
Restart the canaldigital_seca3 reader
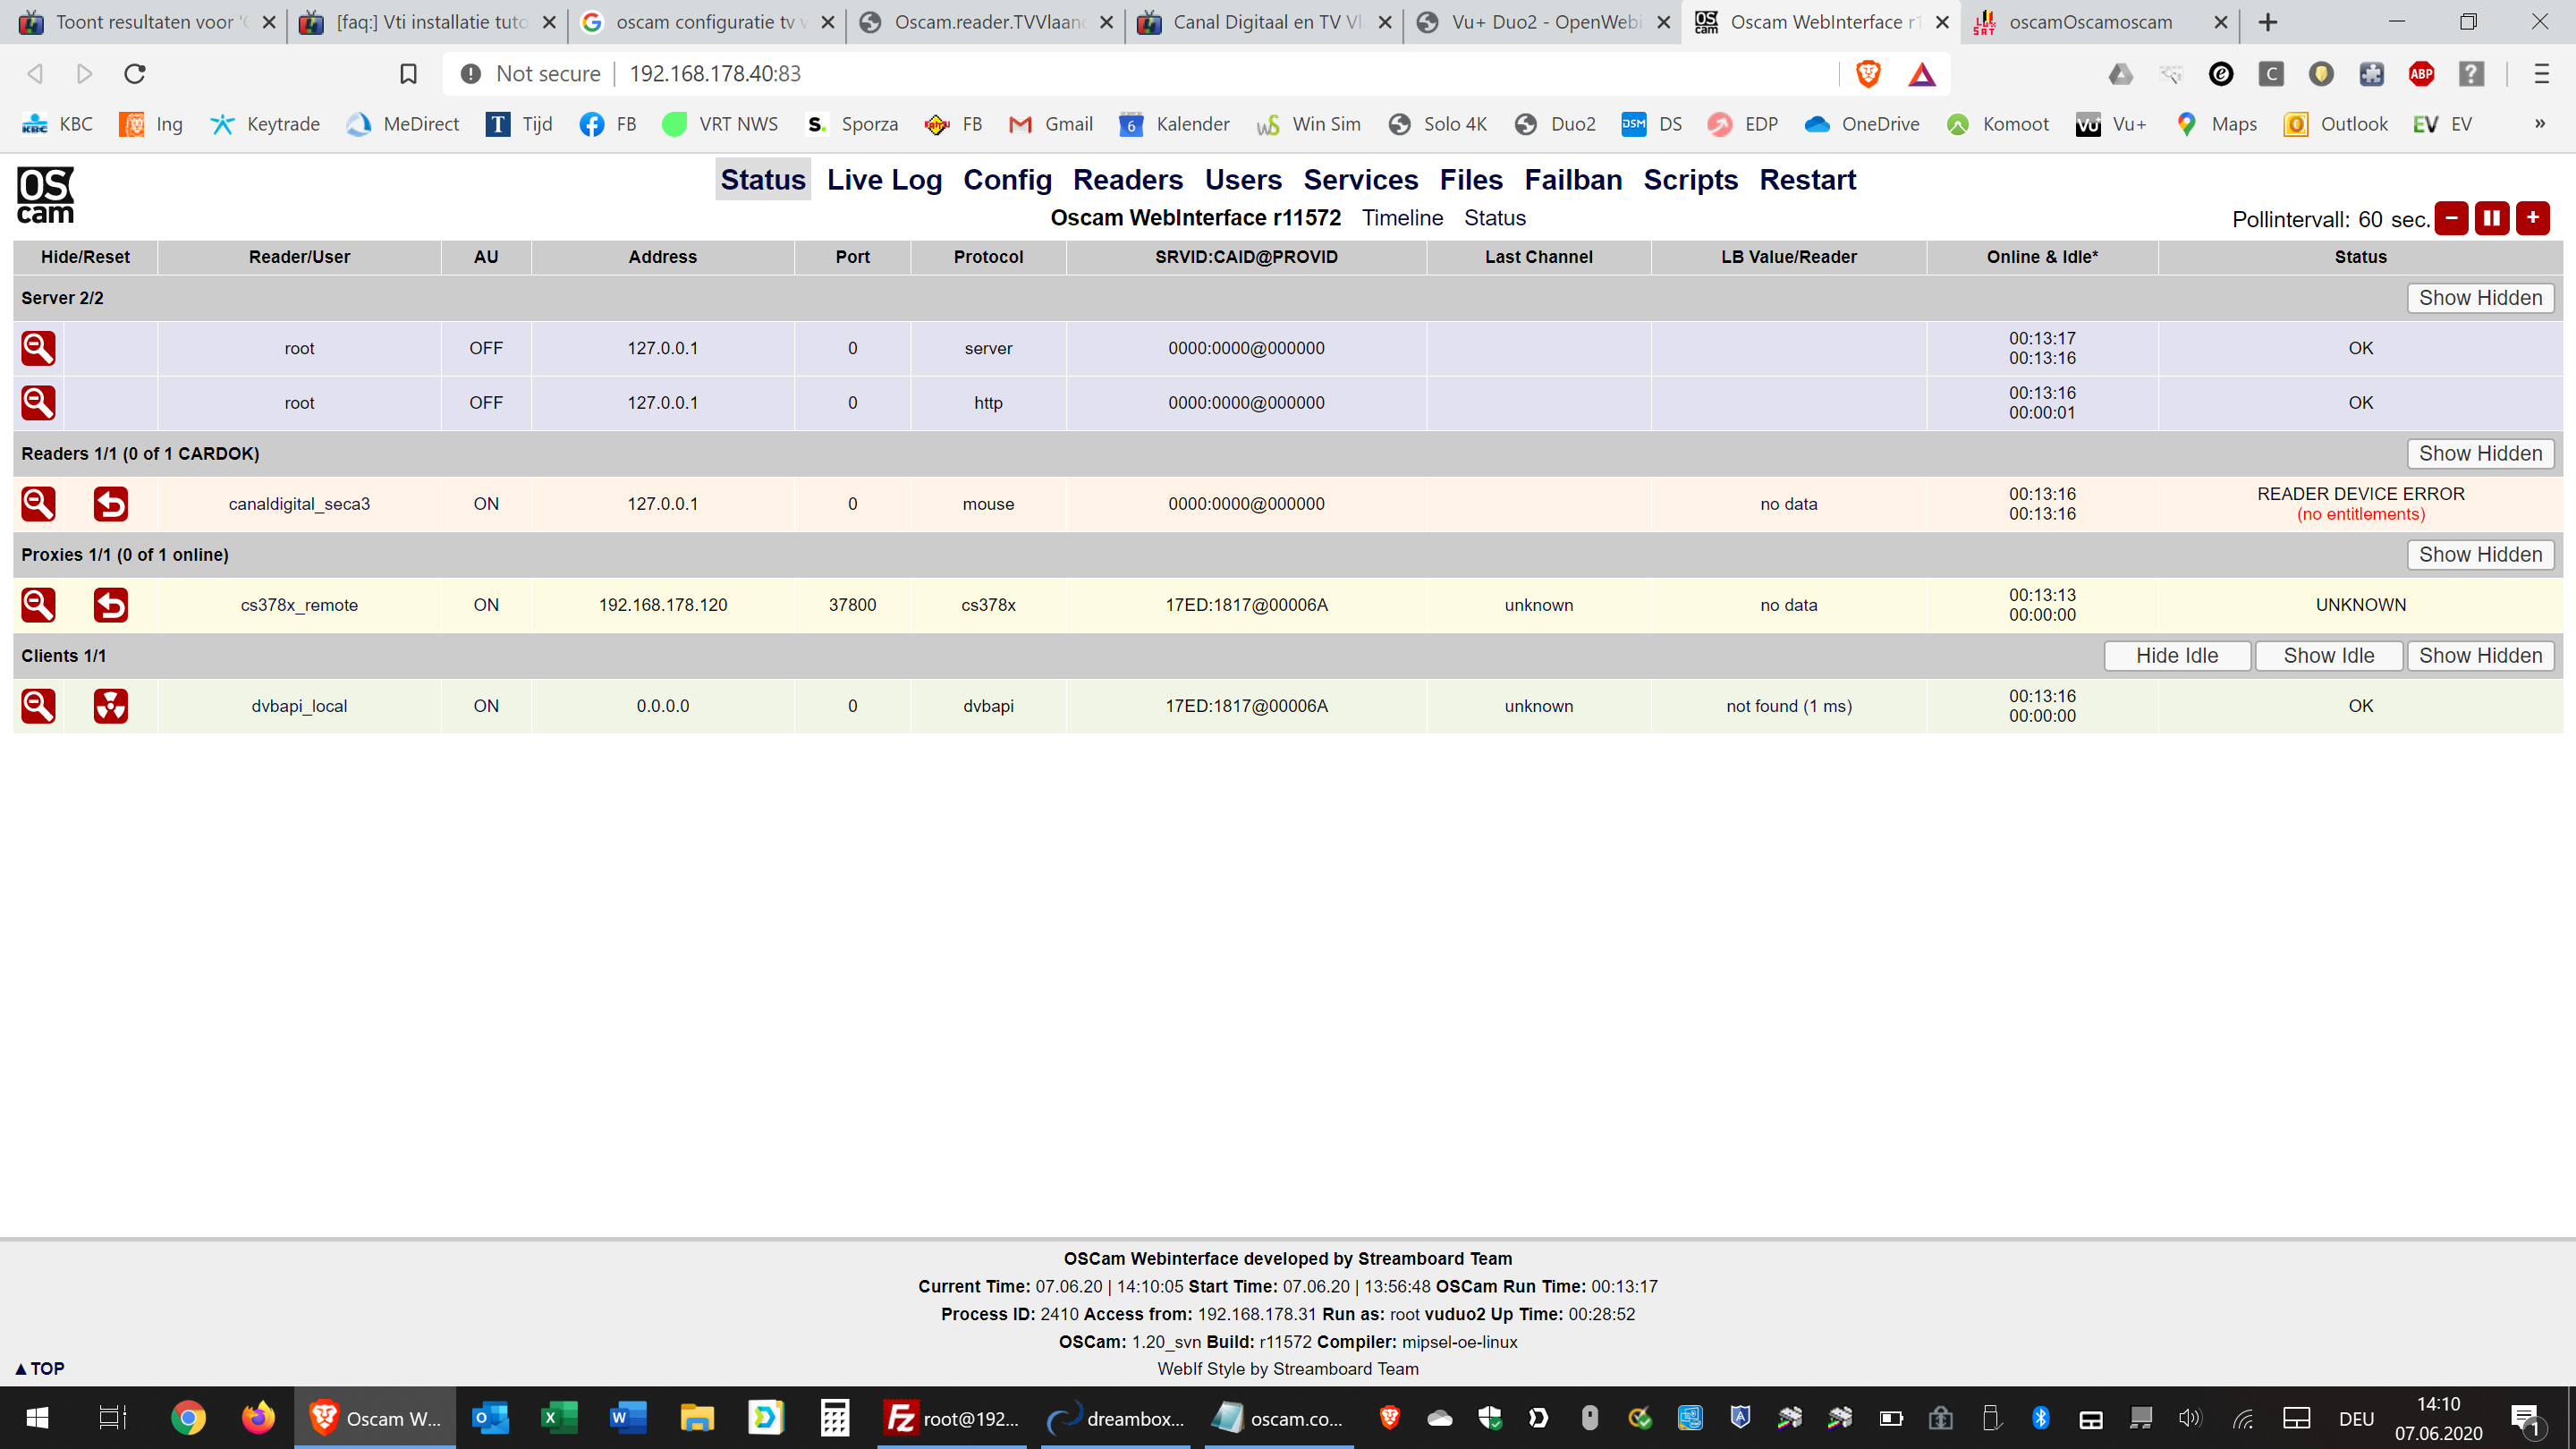110,504
